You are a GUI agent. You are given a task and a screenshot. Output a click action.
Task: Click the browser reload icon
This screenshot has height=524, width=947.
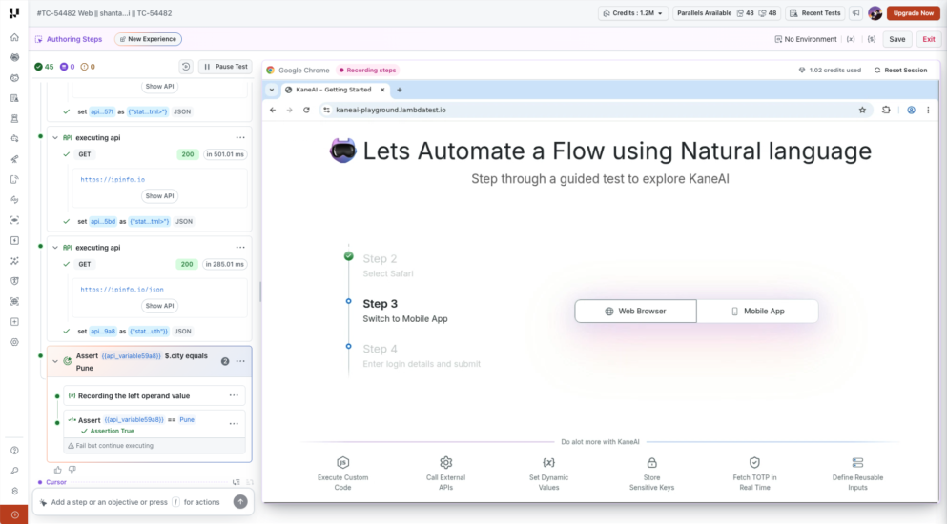306,110
